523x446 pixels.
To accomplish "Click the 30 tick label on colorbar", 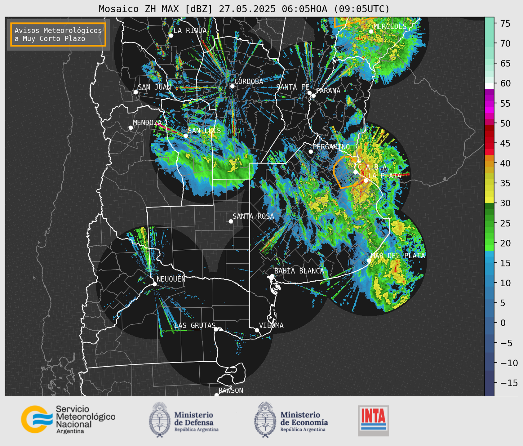I will [x=505, y=203].
